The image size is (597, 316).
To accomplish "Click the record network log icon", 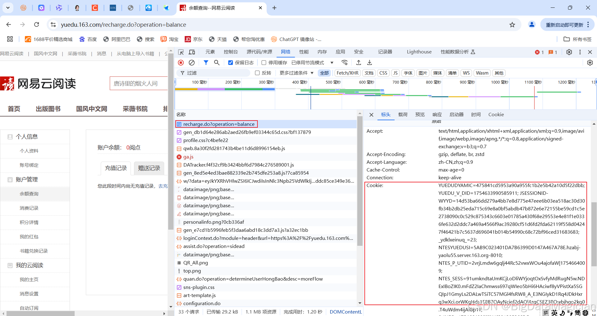I will pos(181,63).
